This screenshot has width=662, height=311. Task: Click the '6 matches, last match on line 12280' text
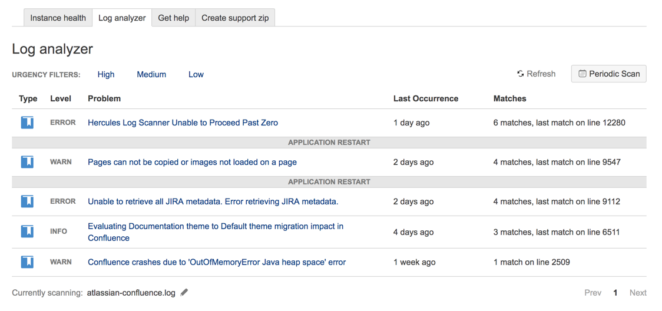[559, 123]
